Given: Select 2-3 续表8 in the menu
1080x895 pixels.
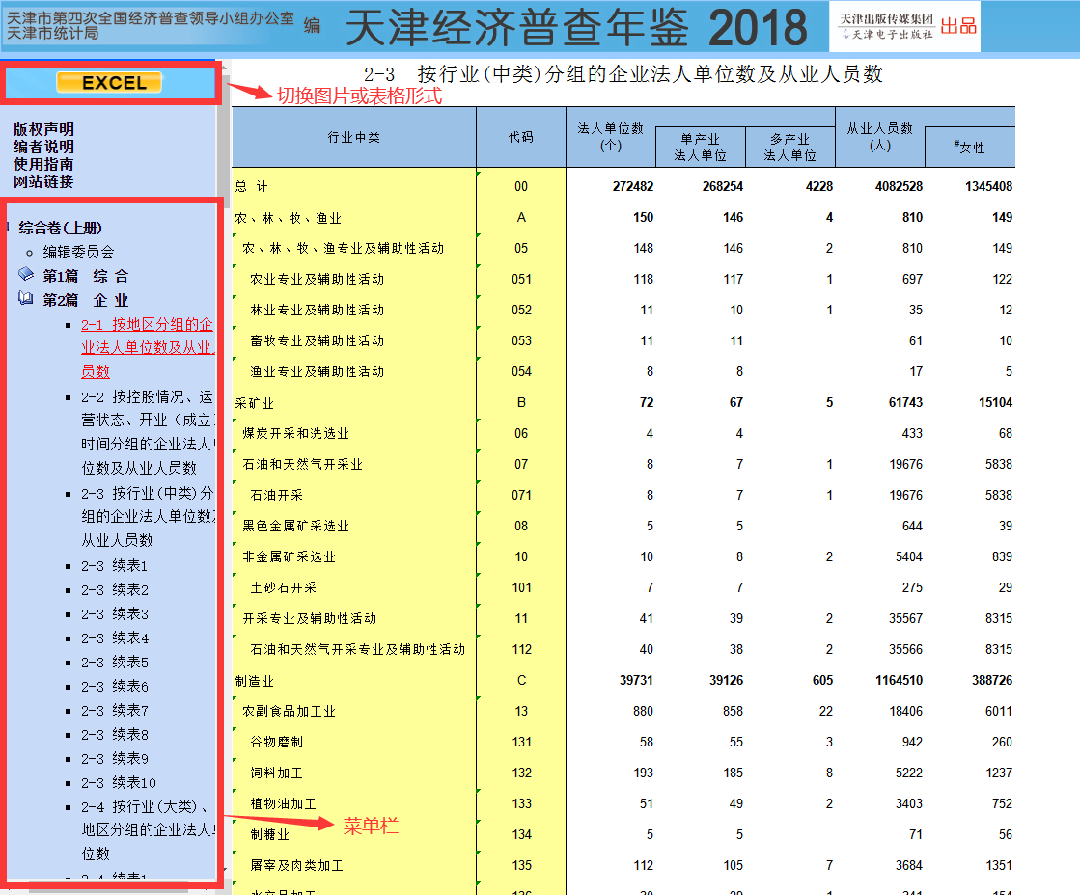Looking at the screenshot, I should coord(114,735).
